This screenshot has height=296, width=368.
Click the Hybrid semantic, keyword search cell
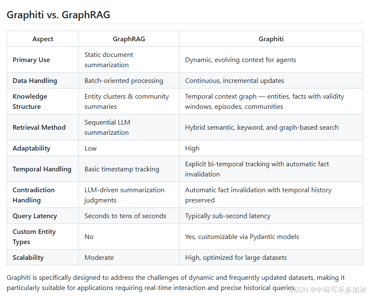point(262,127)
